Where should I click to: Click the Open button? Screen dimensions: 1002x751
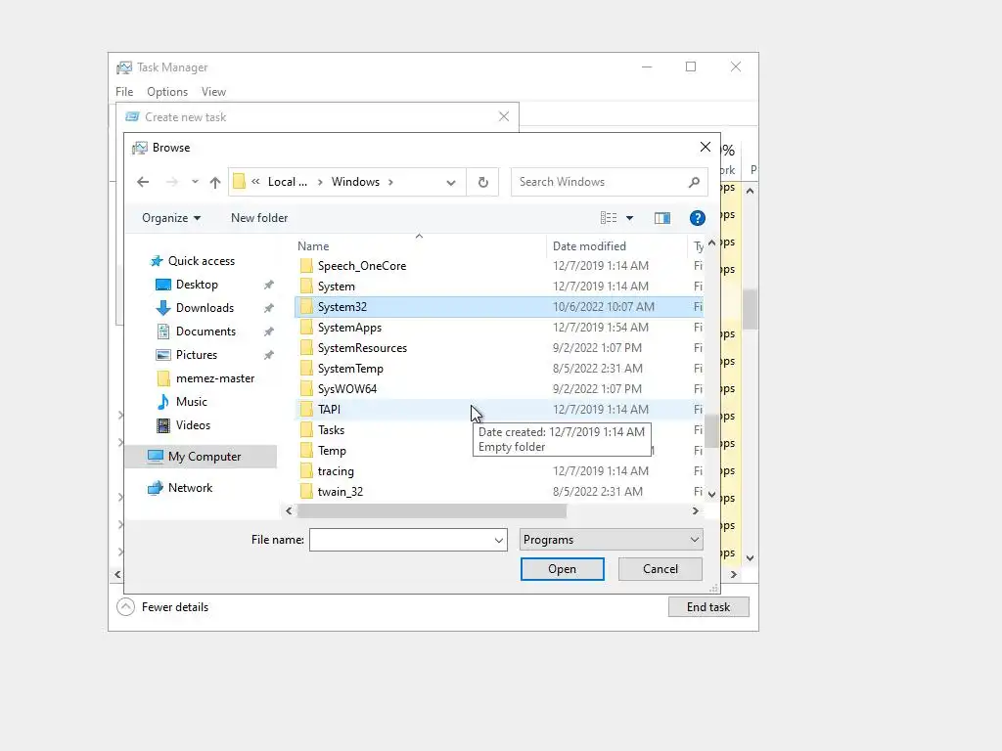click(563, 569)
